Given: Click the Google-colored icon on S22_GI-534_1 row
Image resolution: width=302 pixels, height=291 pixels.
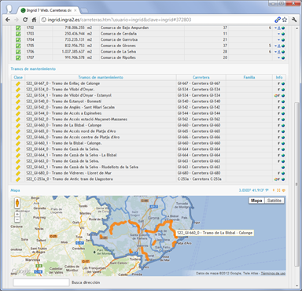Looking at the screenshot, I should 275,96.
